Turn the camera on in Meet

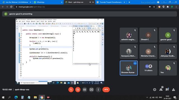tap(78, 89)
